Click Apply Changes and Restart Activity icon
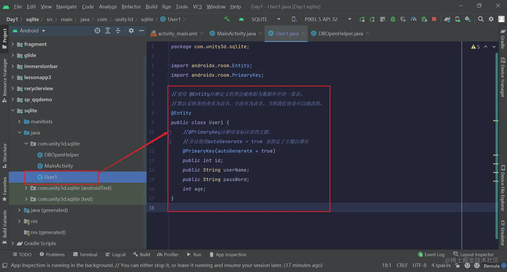Screen dimensions: 507x272 click(x=372, y=19)
